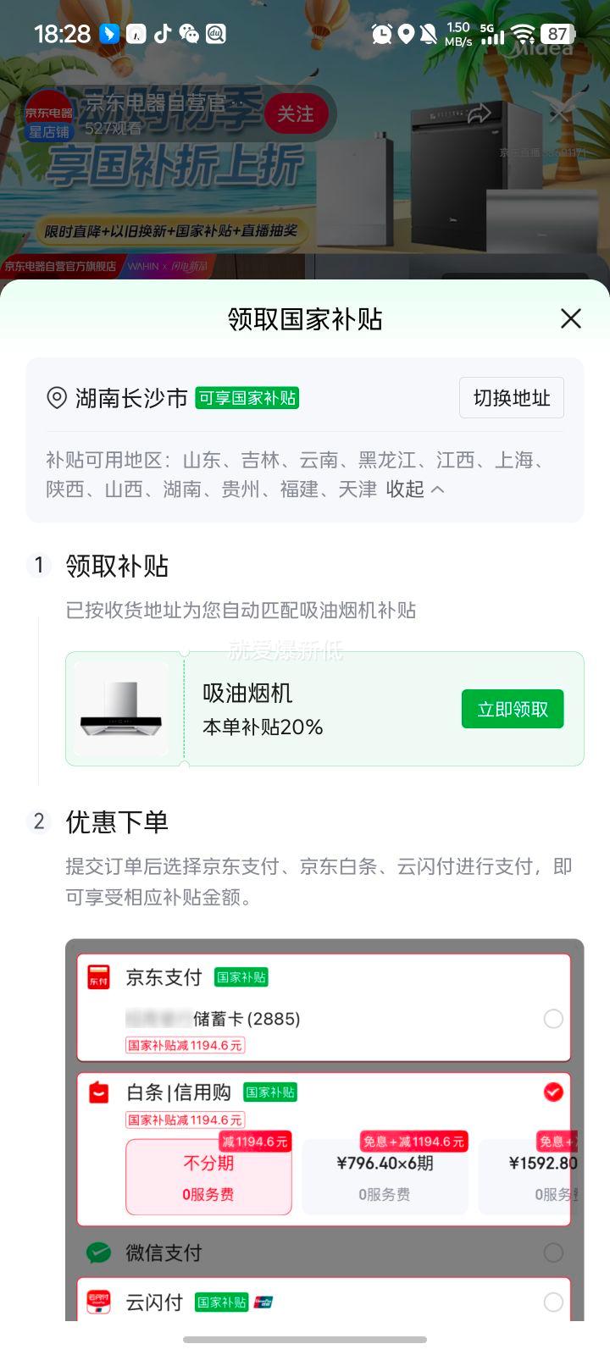Image resolution: width=610 pixels, height=1355 pixels.
Task: Collapse subsidy regions list via 收起
Action: (415, 489)
